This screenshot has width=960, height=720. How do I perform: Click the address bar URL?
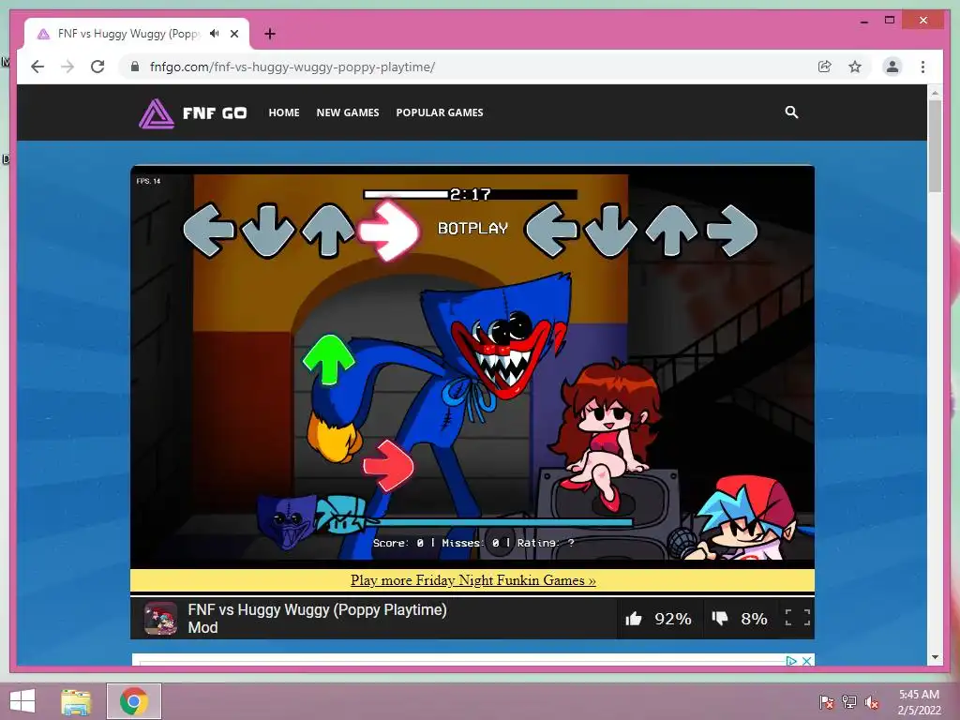pyautogui.click(x=292, y=67)
